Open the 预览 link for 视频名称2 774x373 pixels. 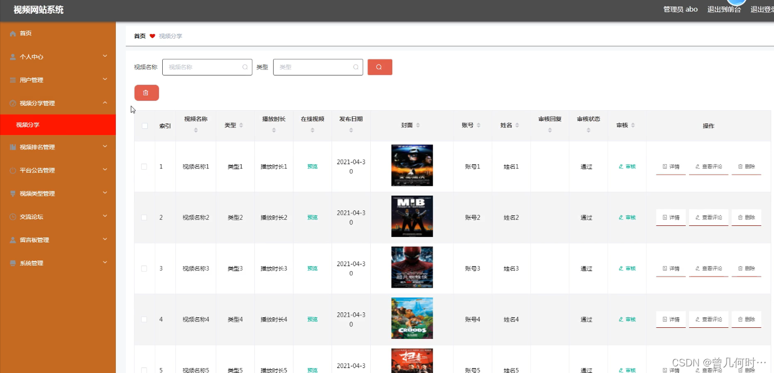click(x=312, y=217)
